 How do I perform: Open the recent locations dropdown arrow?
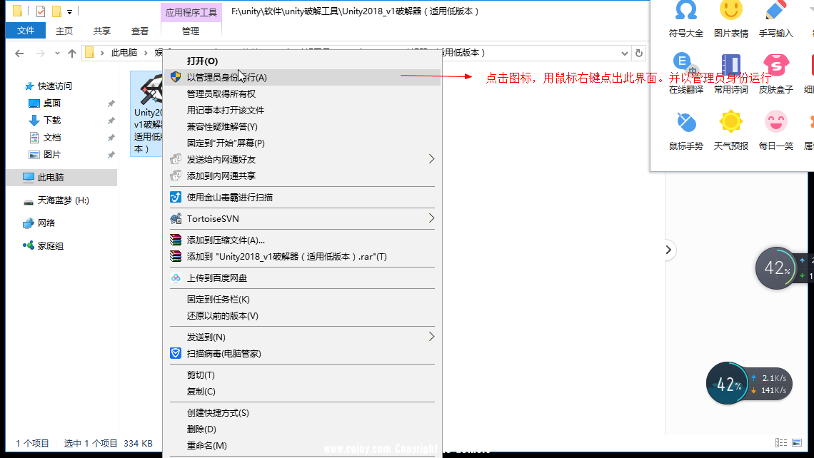click(57, 53)
